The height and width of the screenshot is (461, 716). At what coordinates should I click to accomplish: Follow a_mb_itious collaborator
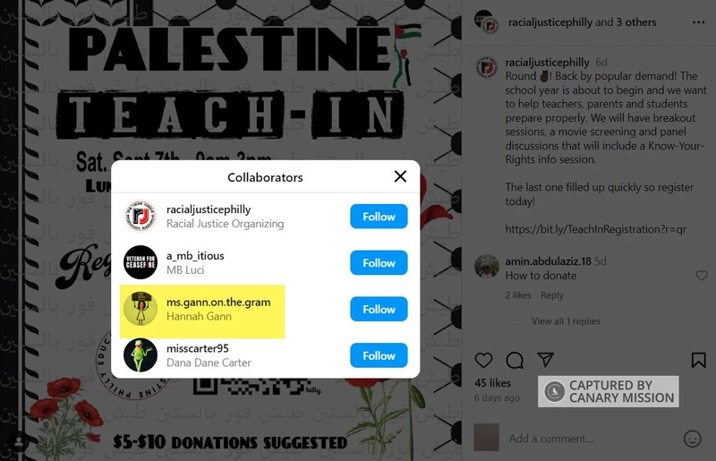tap(379, 262)
